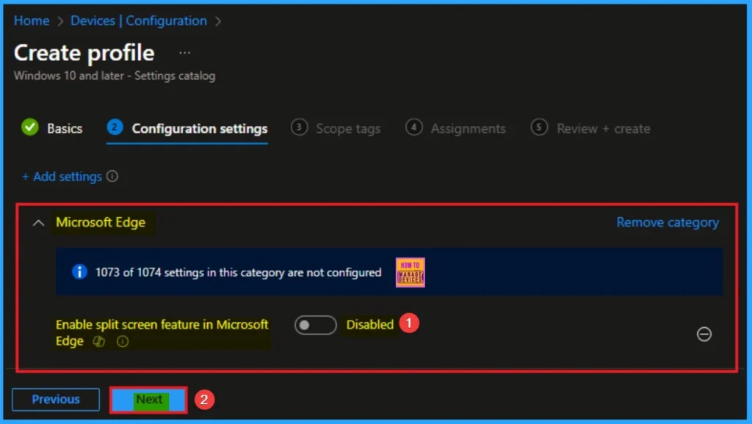The image size is (752, 424).
Task: Open the Home breadcrumb link
Action: [32, 21]
